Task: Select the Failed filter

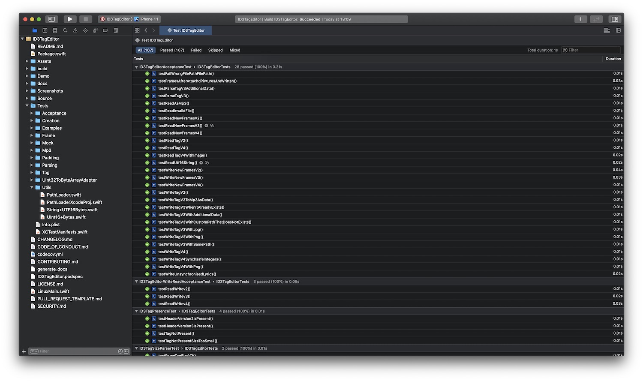Action: pos(196,50)
